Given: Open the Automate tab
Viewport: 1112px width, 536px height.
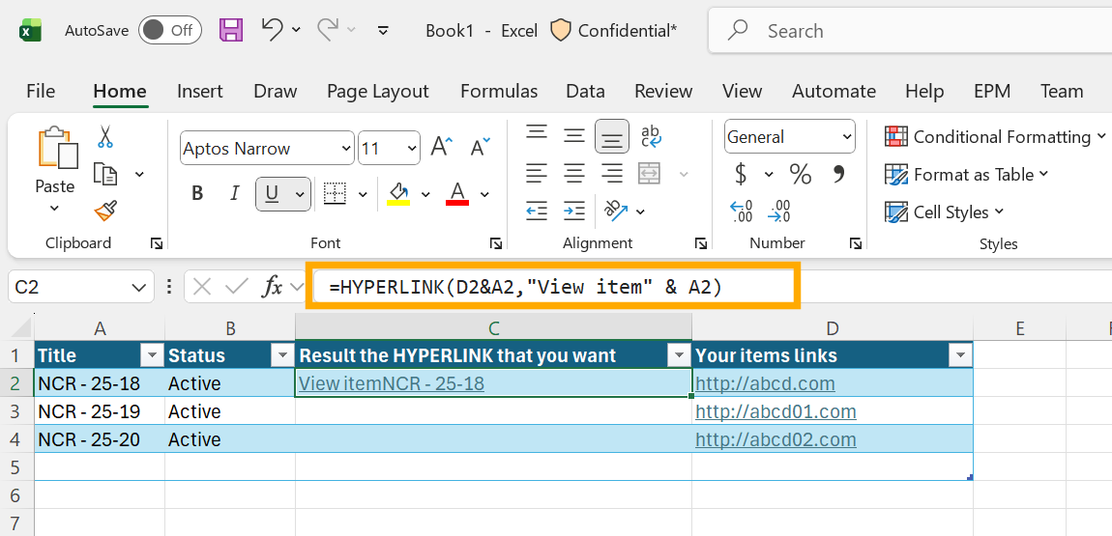Looking at the screenshot, I should [x=834, y=92].
